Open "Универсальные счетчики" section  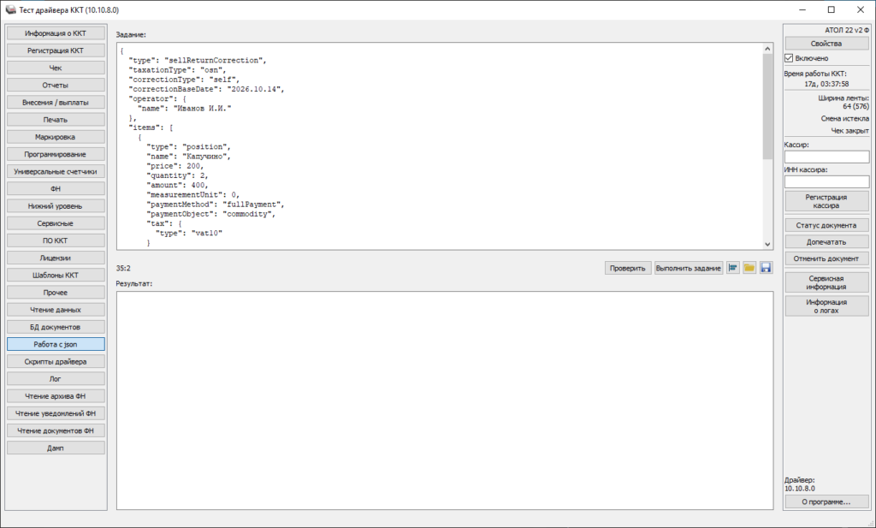[x=56, y=171]
